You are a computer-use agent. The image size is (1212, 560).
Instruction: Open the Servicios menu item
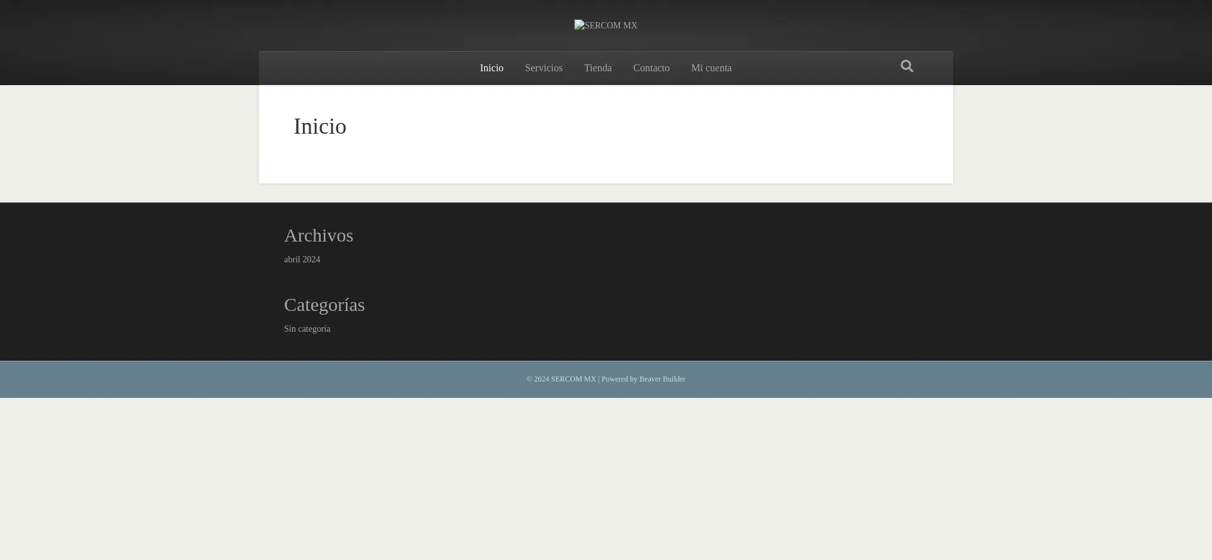click(x=544, y=68)
